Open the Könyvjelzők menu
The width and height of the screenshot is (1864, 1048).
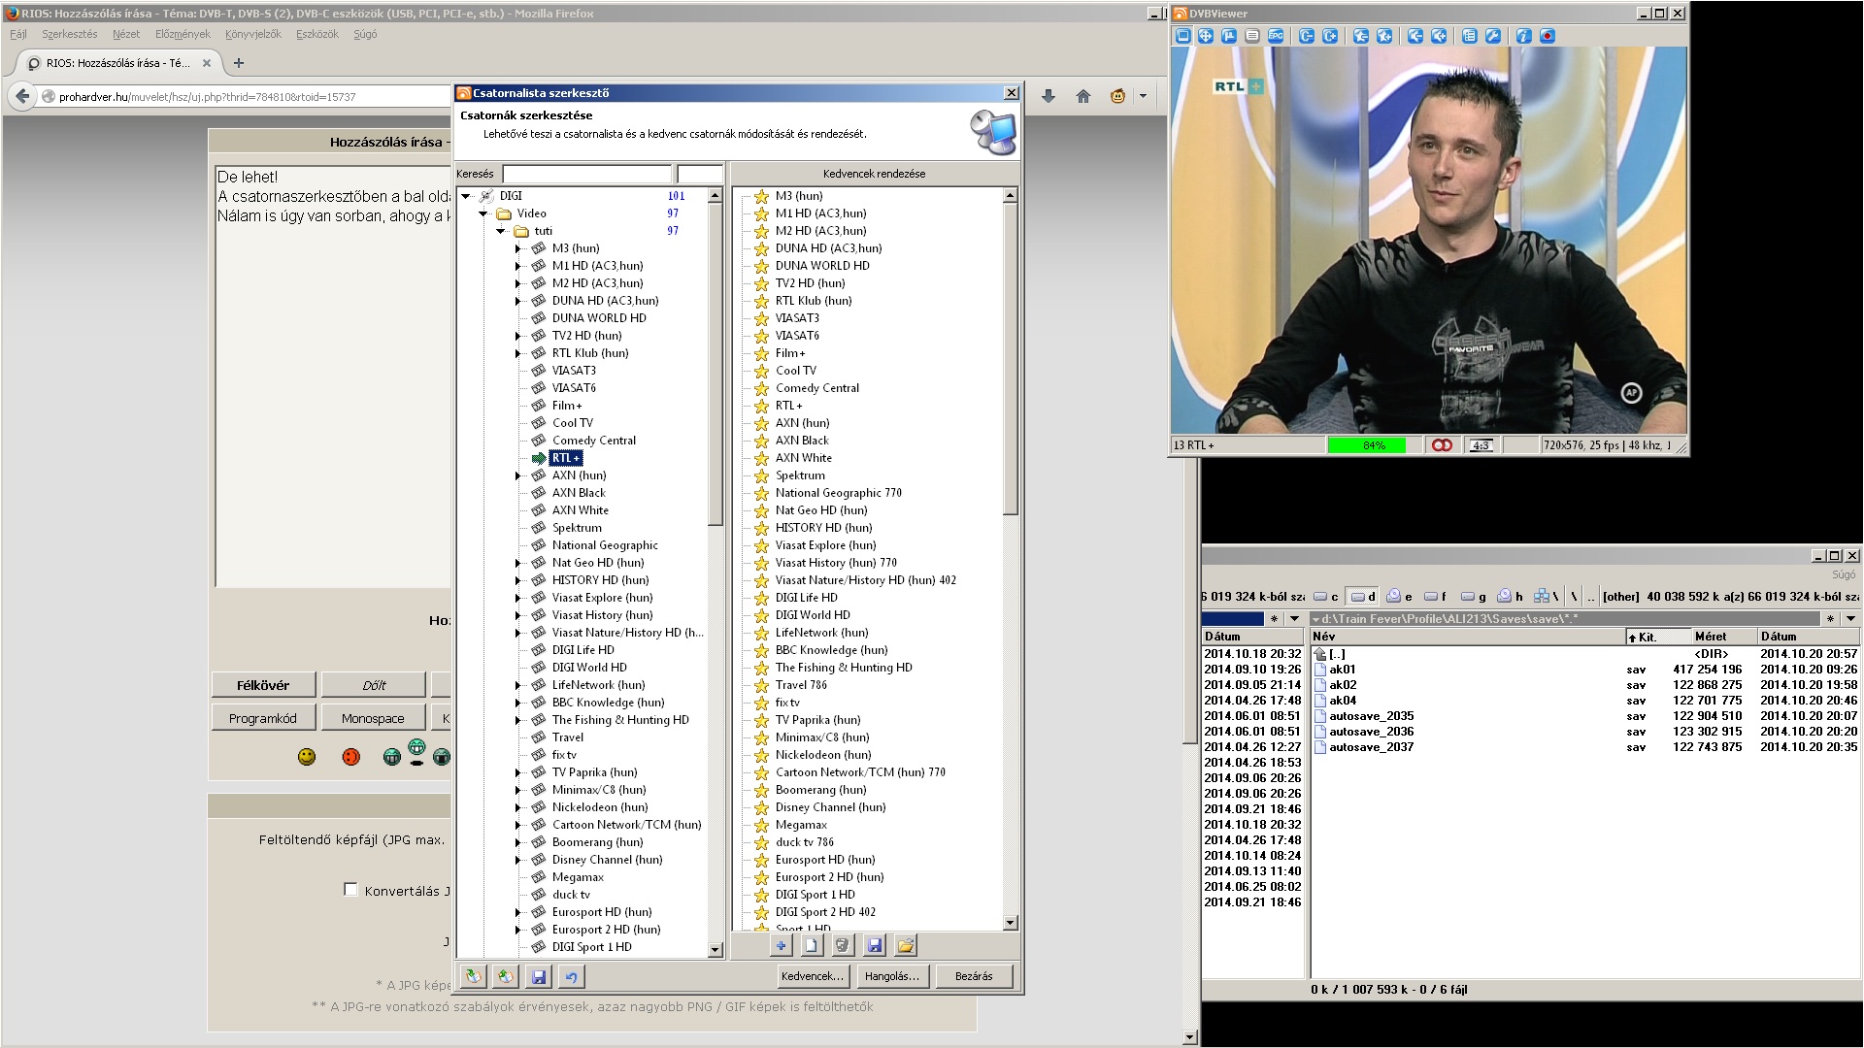point(253,34)
